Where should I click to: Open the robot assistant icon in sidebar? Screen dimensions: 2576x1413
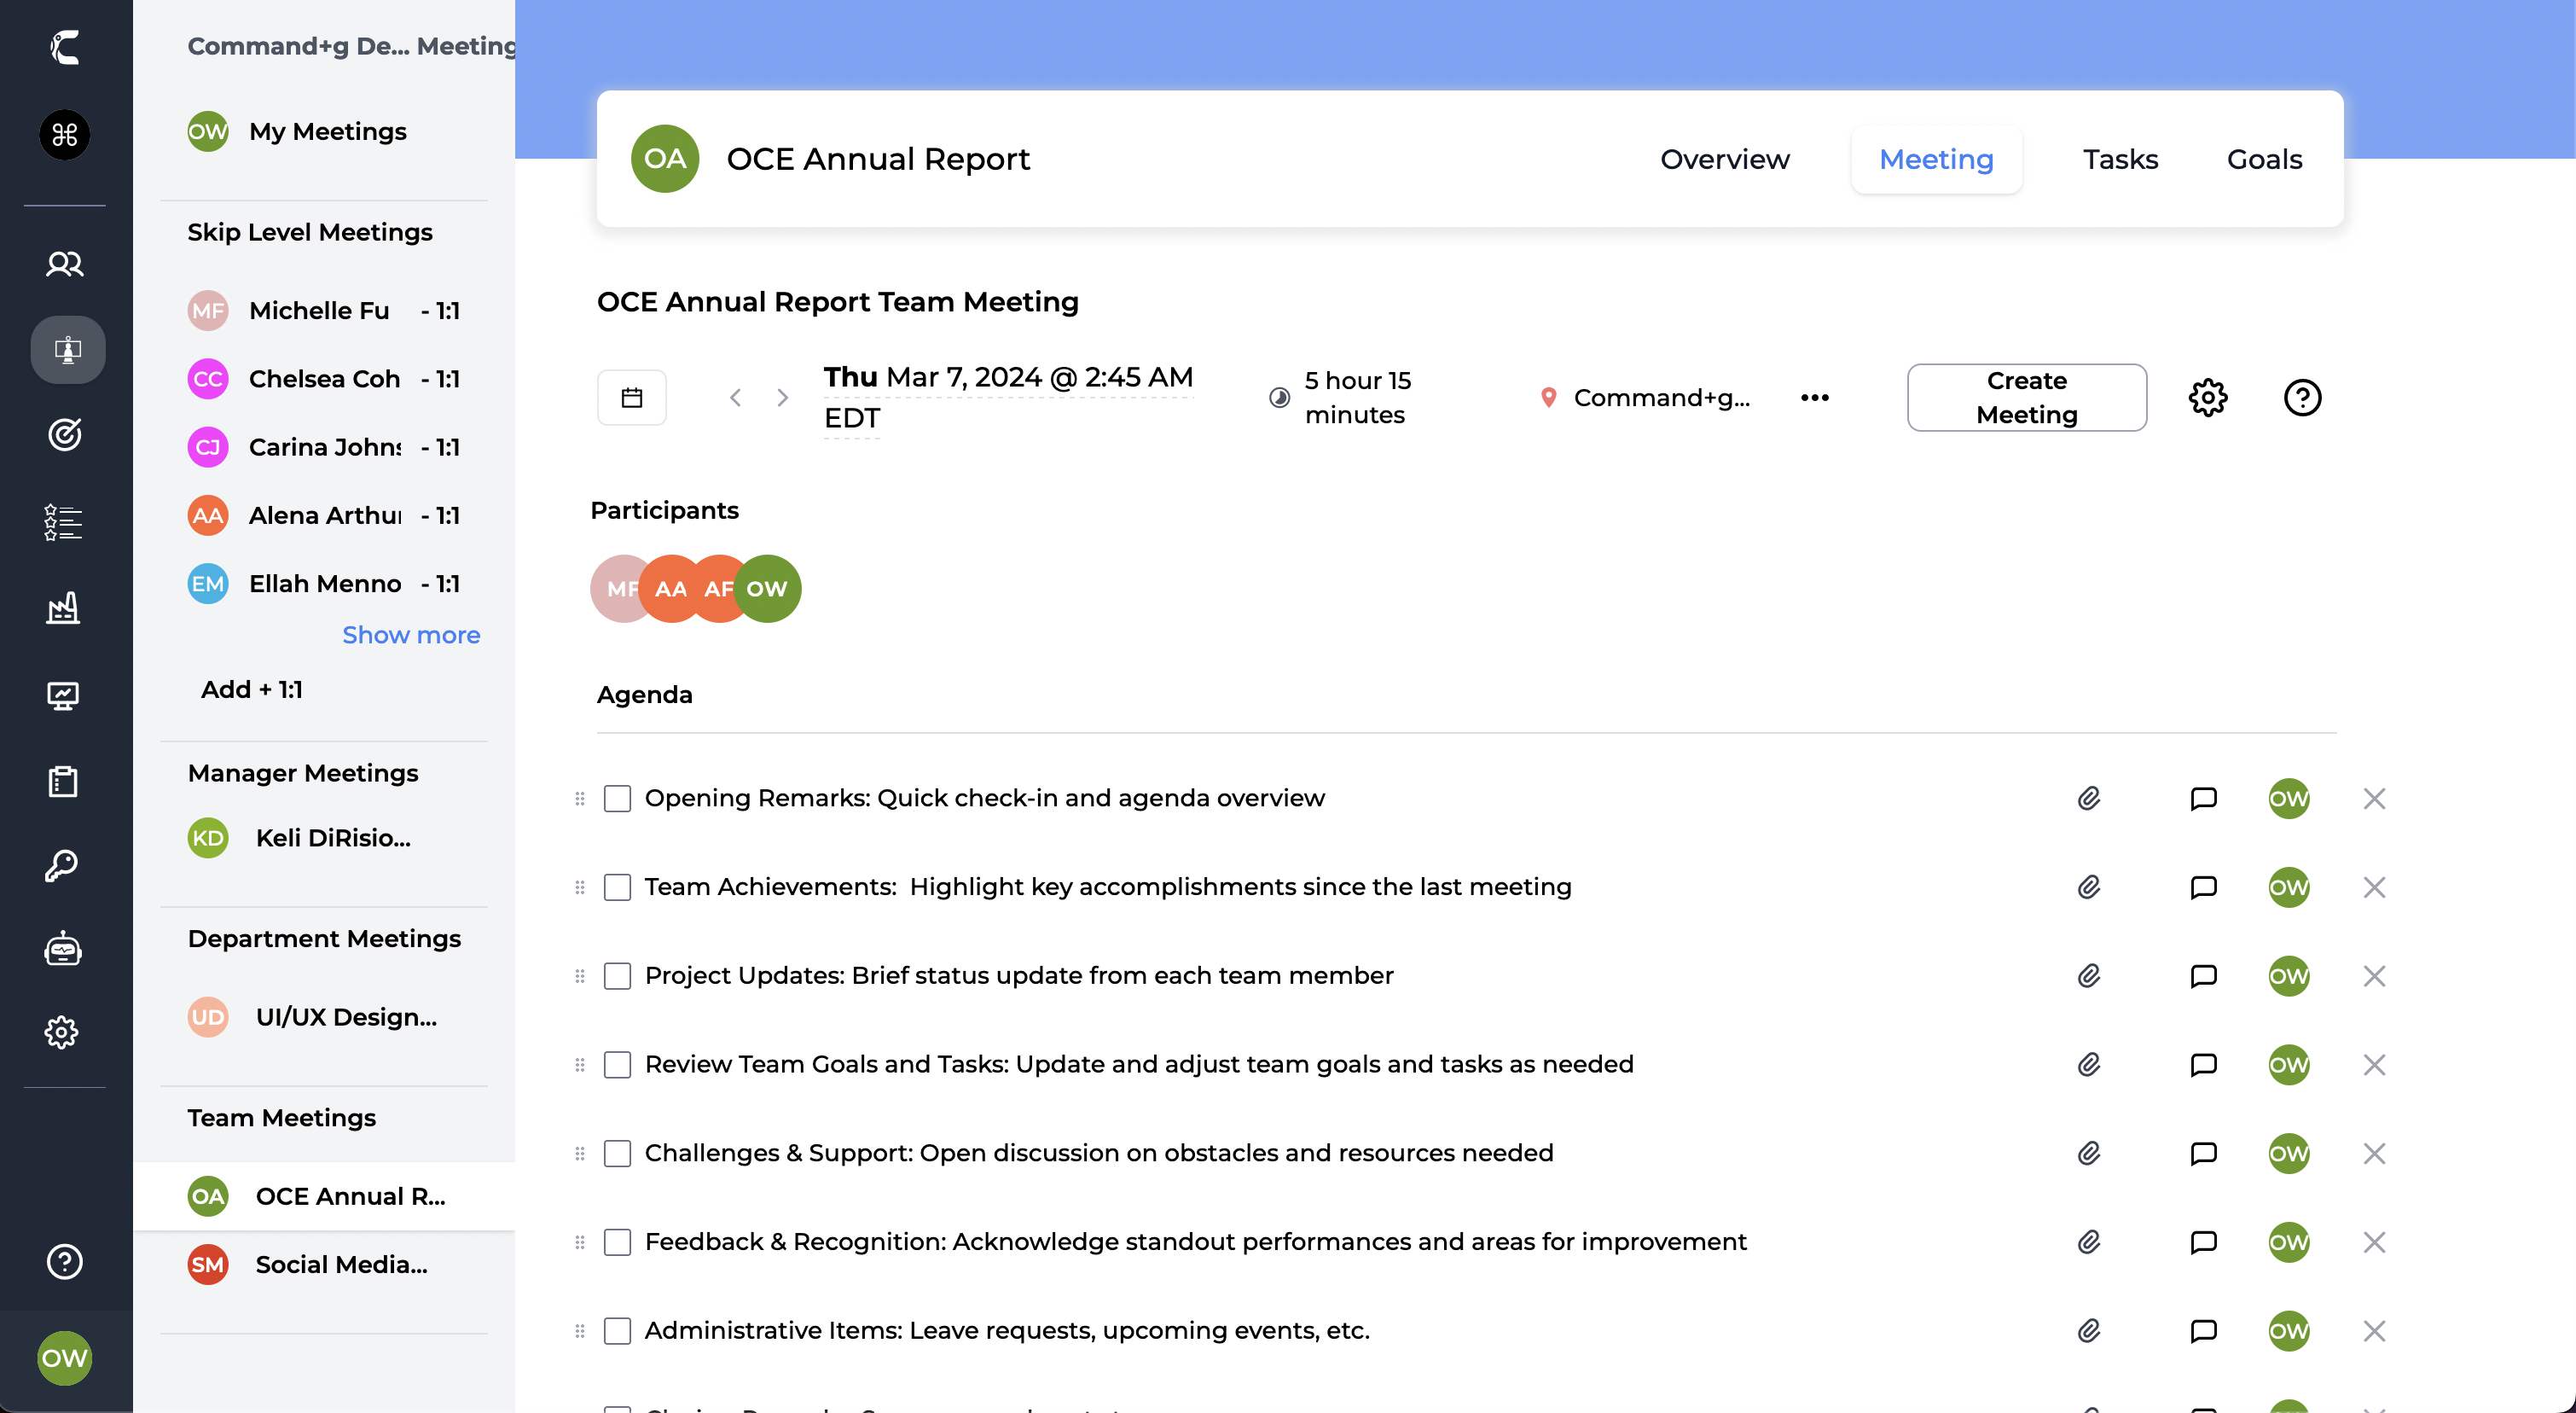click(x=63, y=948)
